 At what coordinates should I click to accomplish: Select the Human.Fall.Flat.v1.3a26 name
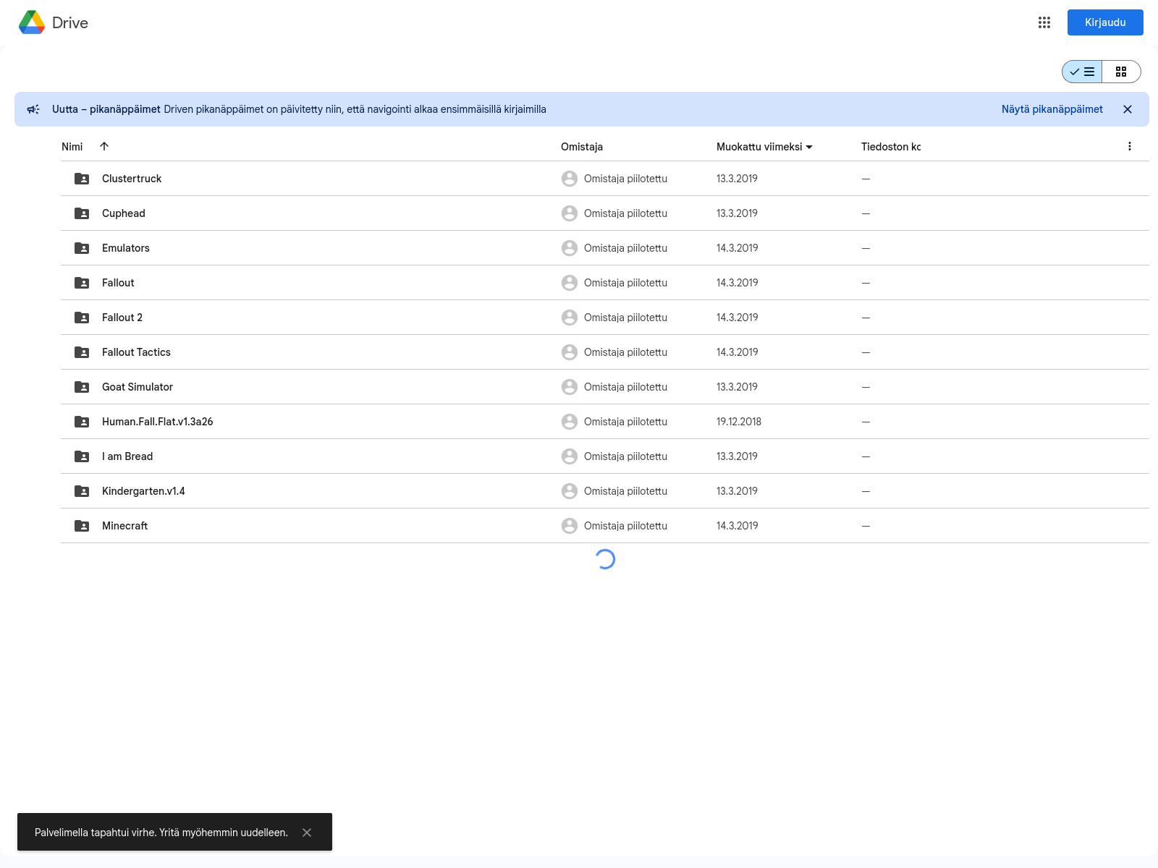click(158, 422)
